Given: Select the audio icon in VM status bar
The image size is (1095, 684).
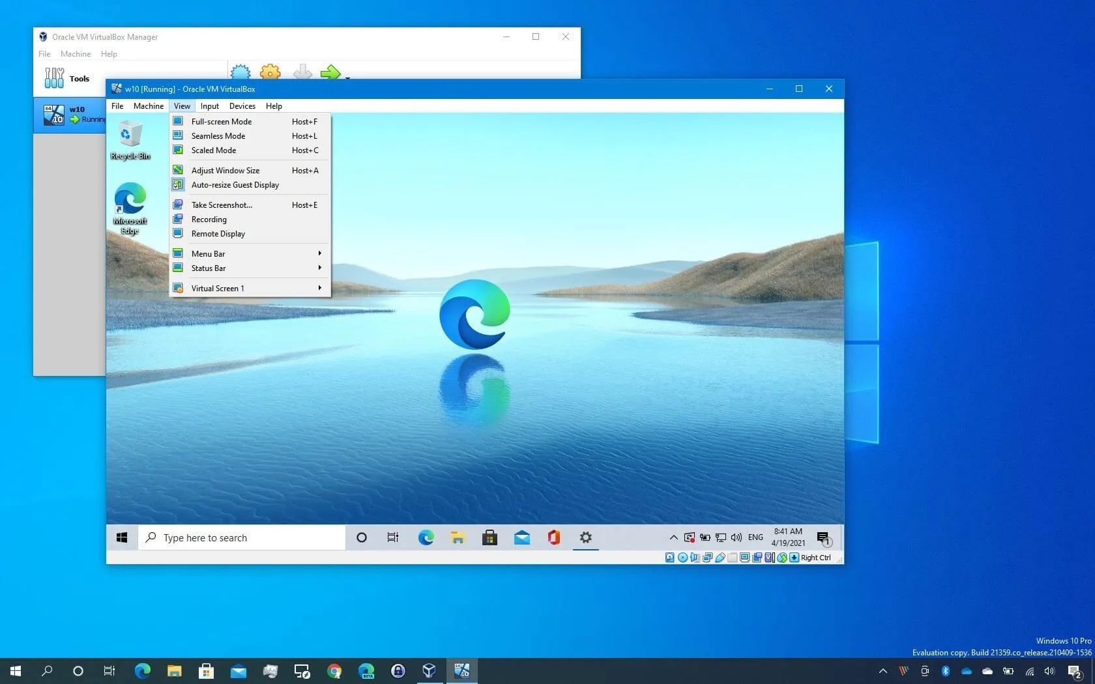Looking at the screenshot, I should coord(695,558).
